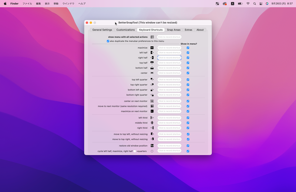Open the ウインドウ menu

coord(68,4)
